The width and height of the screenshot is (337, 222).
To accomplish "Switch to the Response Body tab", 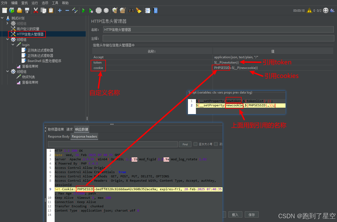I will tap(59, 137).
